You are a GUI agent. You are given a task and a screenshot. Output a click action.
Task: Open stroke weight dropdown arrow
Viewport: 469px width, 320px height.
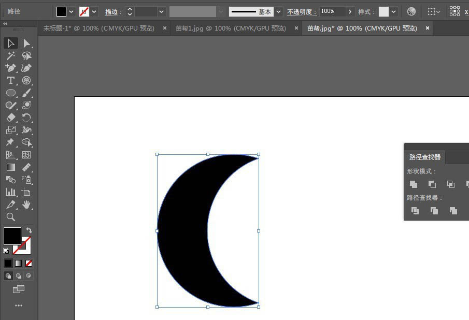click(161, 12)
